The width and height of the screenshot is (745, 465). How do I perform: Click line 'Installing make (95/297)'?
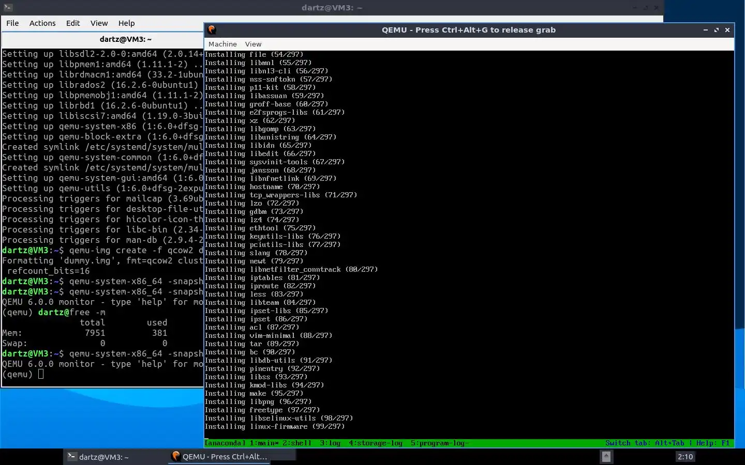tap(254, 394)
